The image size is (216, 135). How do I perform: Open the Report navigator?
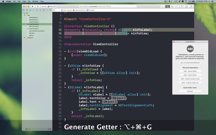tap(50, 10)
